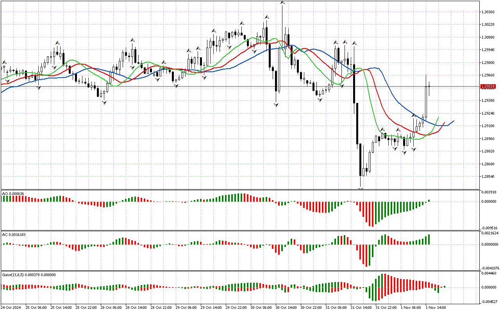Click the 28 Oct 22:00 time label
Screen dimensions: 500x312
(162, 307)
